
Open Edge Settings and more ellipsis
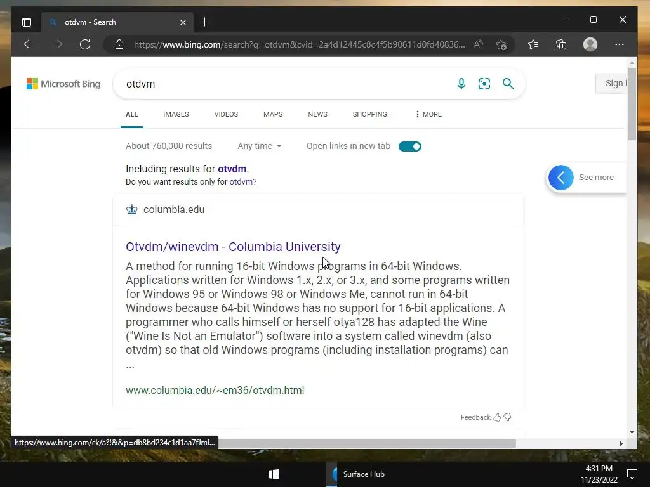pyautogui.click(x=620, y=44)
